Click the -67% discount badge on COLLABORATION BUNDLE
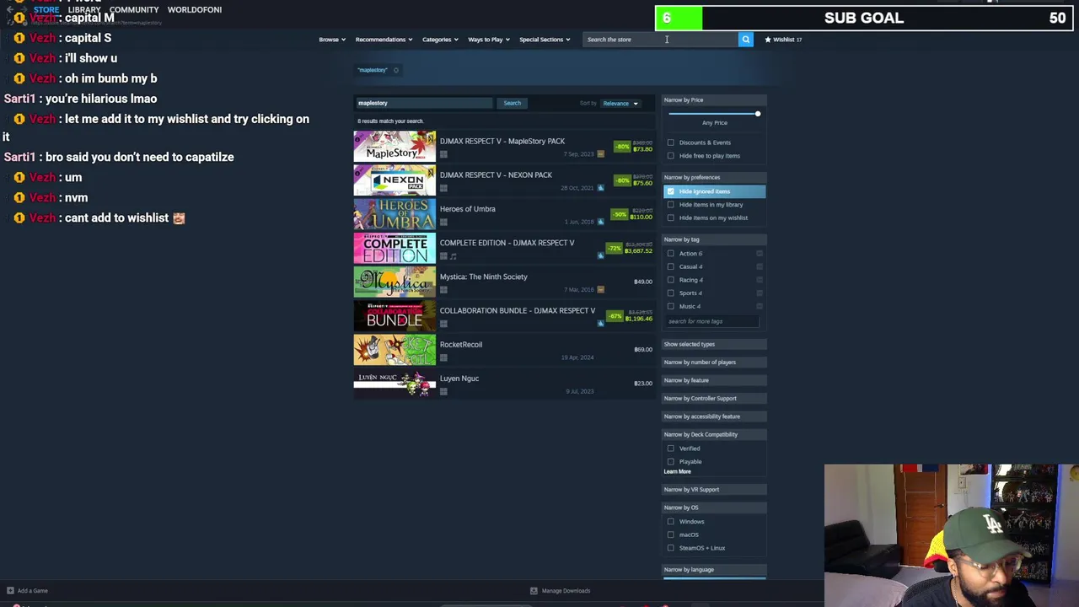 click(615, 315)
